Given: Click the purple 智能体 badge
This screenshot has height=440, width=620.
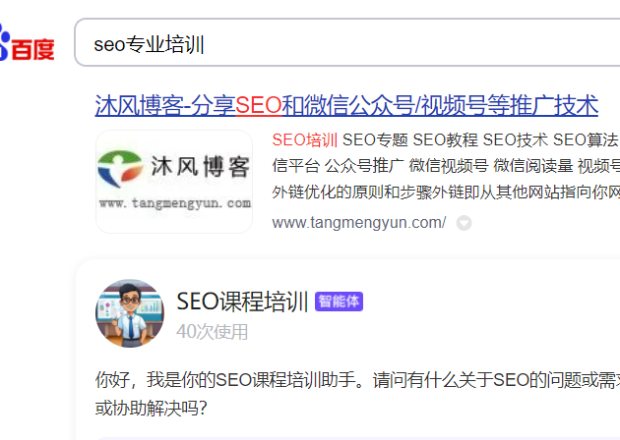Looking at the screenshot, I should coord(339,302).
